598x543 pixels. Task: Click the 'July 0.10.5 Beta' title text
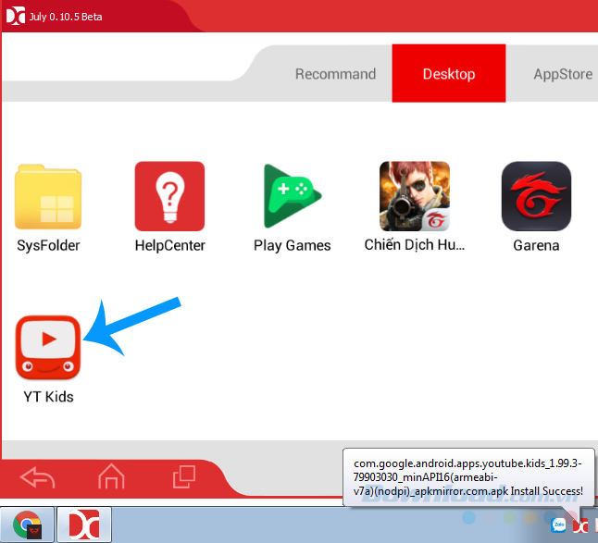(x=66, y=17)
